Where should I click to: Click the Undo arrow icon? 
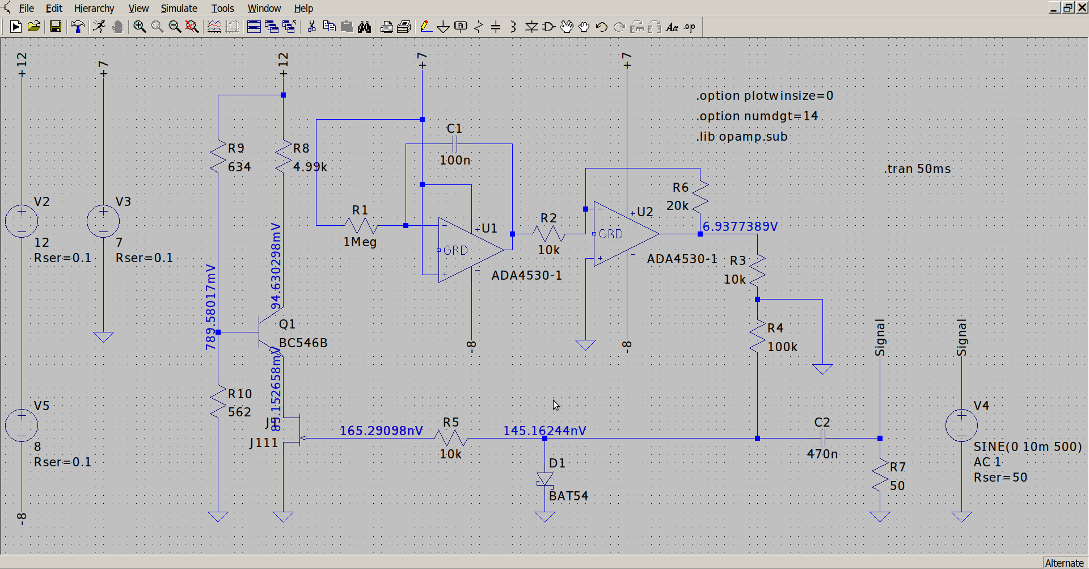pos(602,27)
